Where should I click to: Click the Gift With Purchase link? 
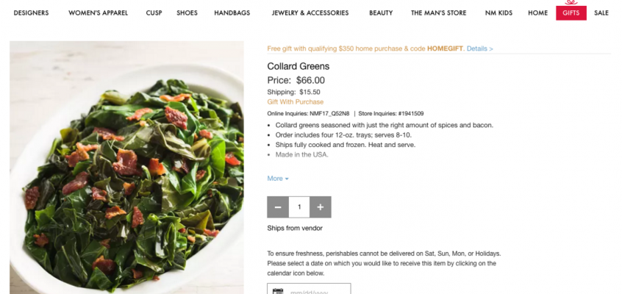pos(295,102)
